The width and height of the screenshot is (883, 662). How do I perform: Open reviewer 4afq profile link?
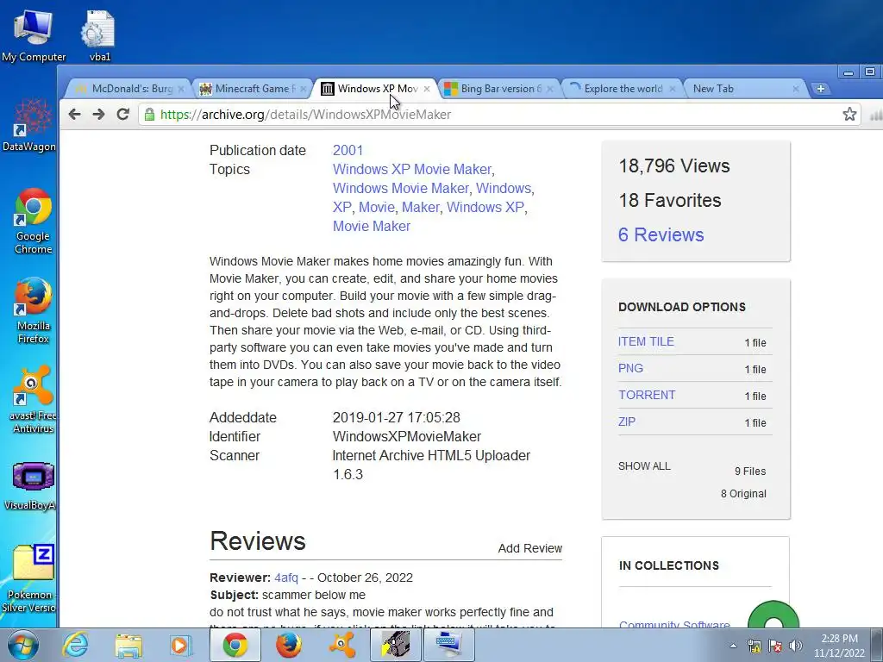click(x=286, y=578)
